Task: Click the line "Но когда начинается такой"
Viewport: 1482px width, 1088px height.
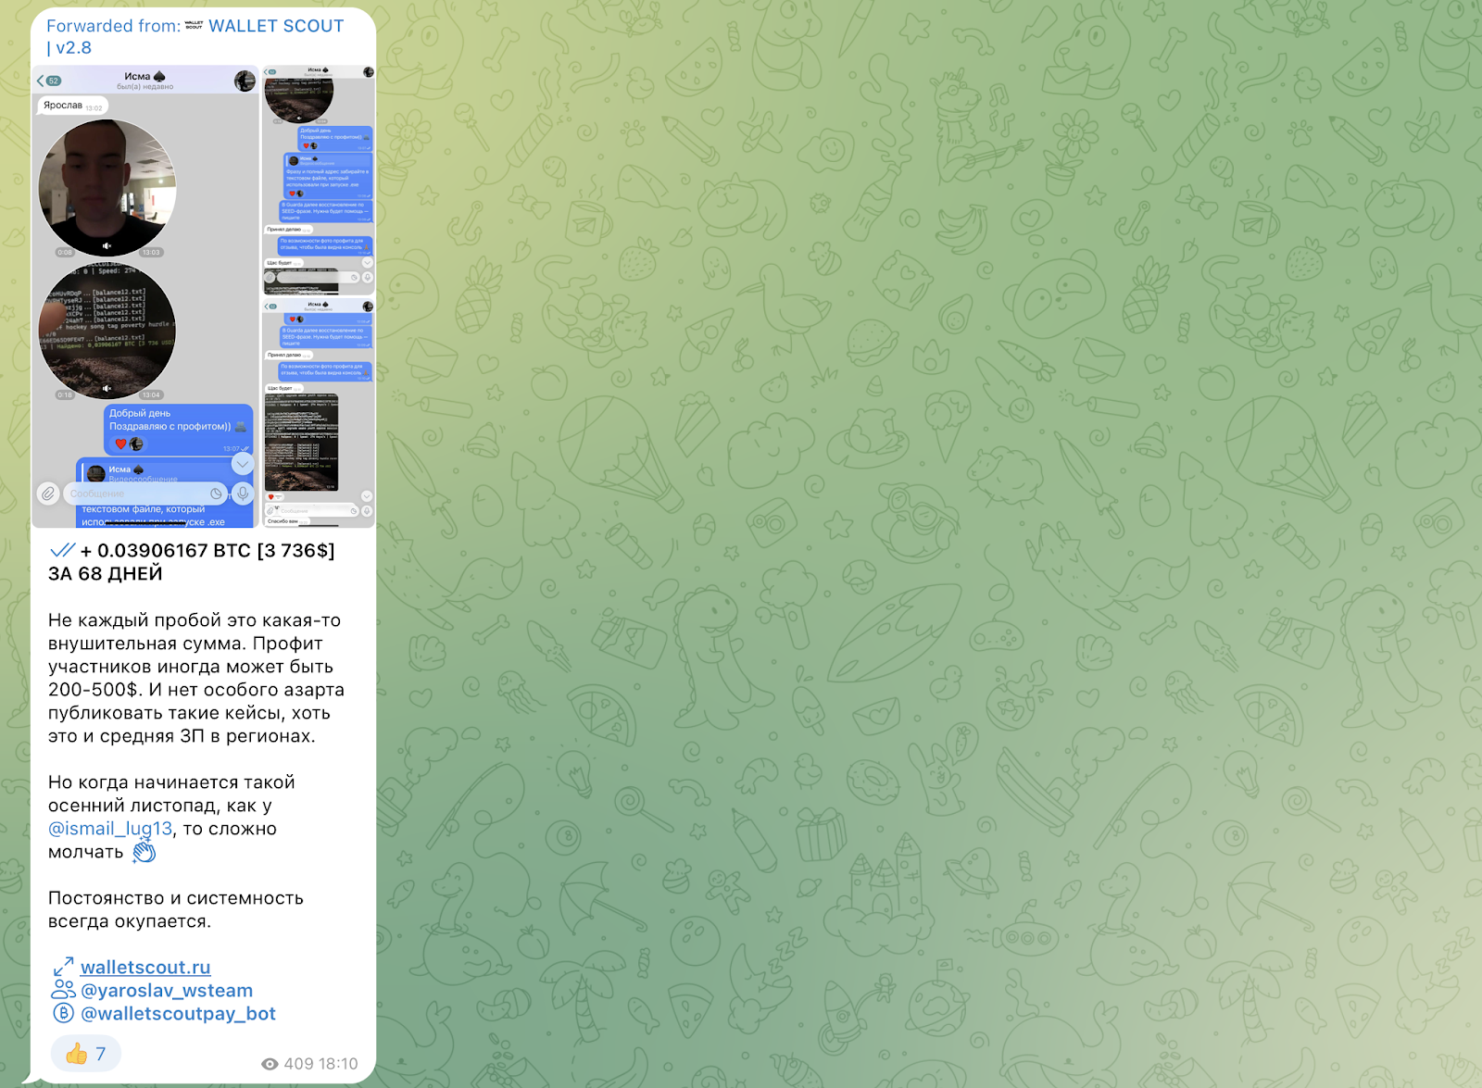Action: coord(171,782)
